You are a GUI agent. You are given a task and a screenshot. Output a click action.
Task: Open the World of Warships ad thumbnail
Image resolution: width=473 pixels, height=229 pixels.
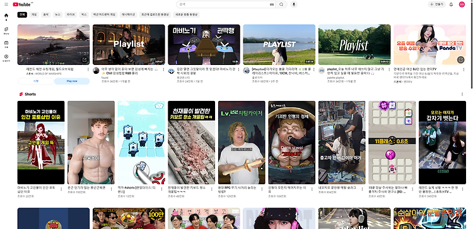coord(54,45)
